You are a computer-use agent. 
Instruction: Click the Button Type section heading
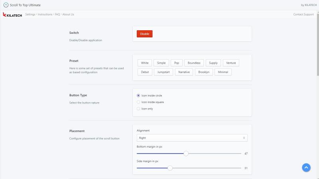(78, 95)
